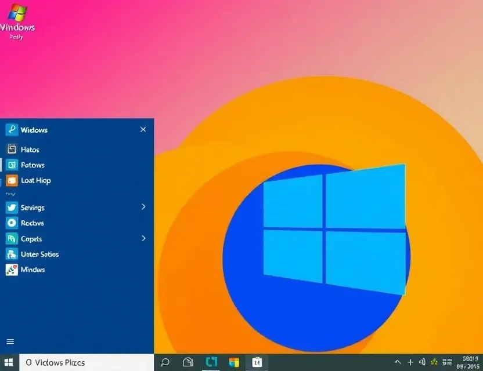The width and height of the screenshot is (483, 371).
Task: Click the Widows header title text
Action: [34, 130]
